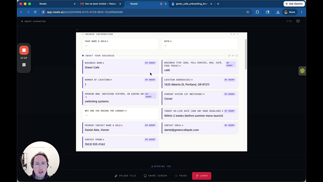Screen dimensions: 323x182
Task: Click the Your Name & Role field
Action: click(120, 44)
